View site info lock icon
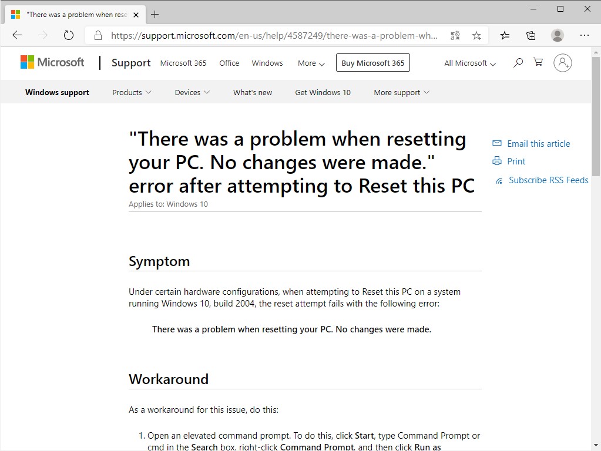This screenshot has width=601, height=451. point(98,36)
